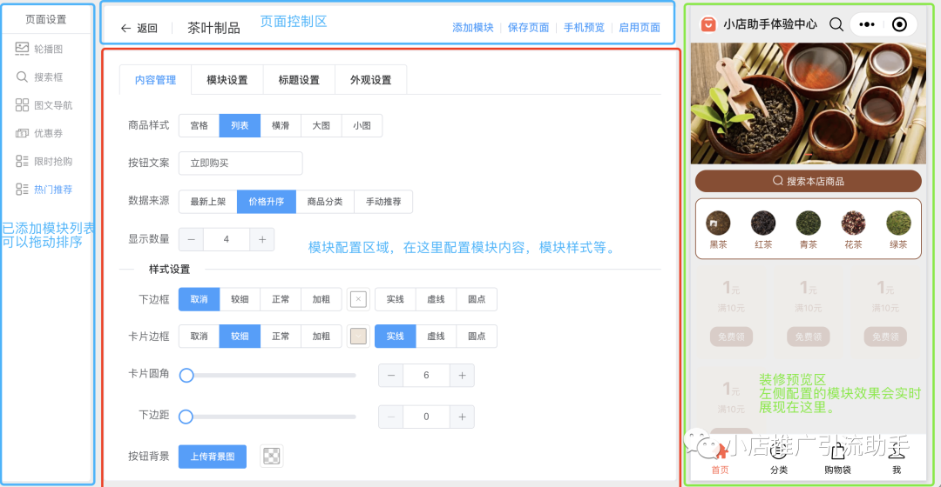Open transparent checker swatch beside 上传背景图
The width and height of the screenshot is (941, 487).
(271, 457)
